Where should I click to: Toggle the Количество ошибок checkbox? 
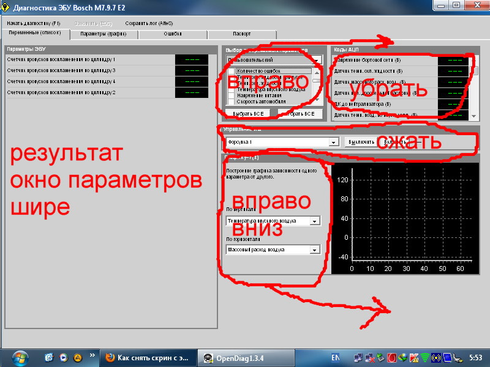click(232, 72)
